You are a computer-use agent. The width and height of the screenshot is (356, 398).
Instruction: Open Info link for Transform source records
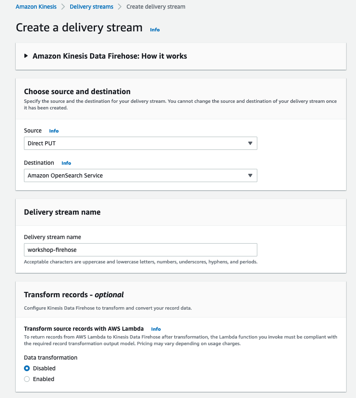click(156, 329)
